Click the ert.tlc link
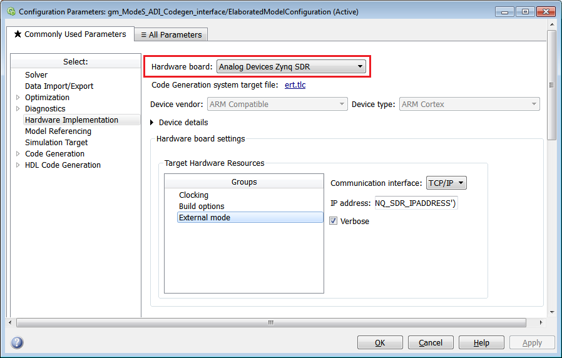The width and height of the screenshot is (562, 358). 295,85
